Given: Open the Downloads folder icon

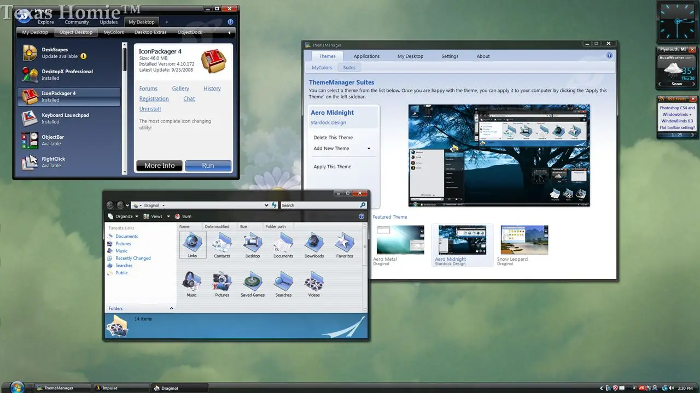Looking at the screenshot, I should [314, 242].
